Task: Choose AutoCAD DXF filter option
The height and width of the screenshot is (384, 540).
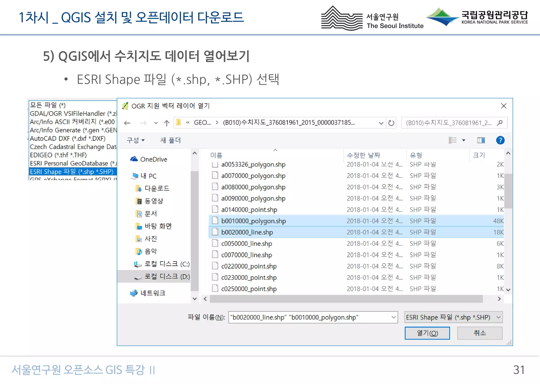Action: [73, 138]
